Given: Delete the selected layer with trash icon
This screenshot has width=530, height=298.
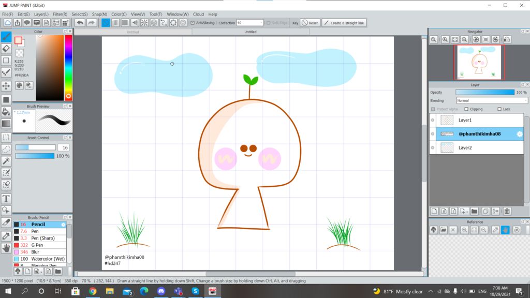Looking at the screenshot, I should click(x=507, y=211).
